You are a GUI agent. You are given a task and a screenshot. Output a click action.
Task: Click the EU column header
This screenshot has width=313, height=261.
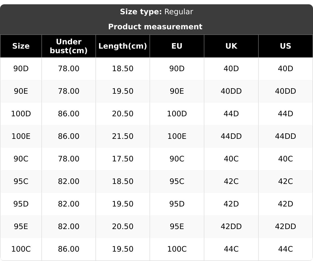click(177, 46)
